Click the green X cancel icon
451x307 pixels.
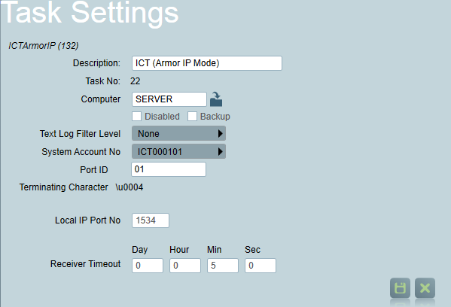coord(425,287)
